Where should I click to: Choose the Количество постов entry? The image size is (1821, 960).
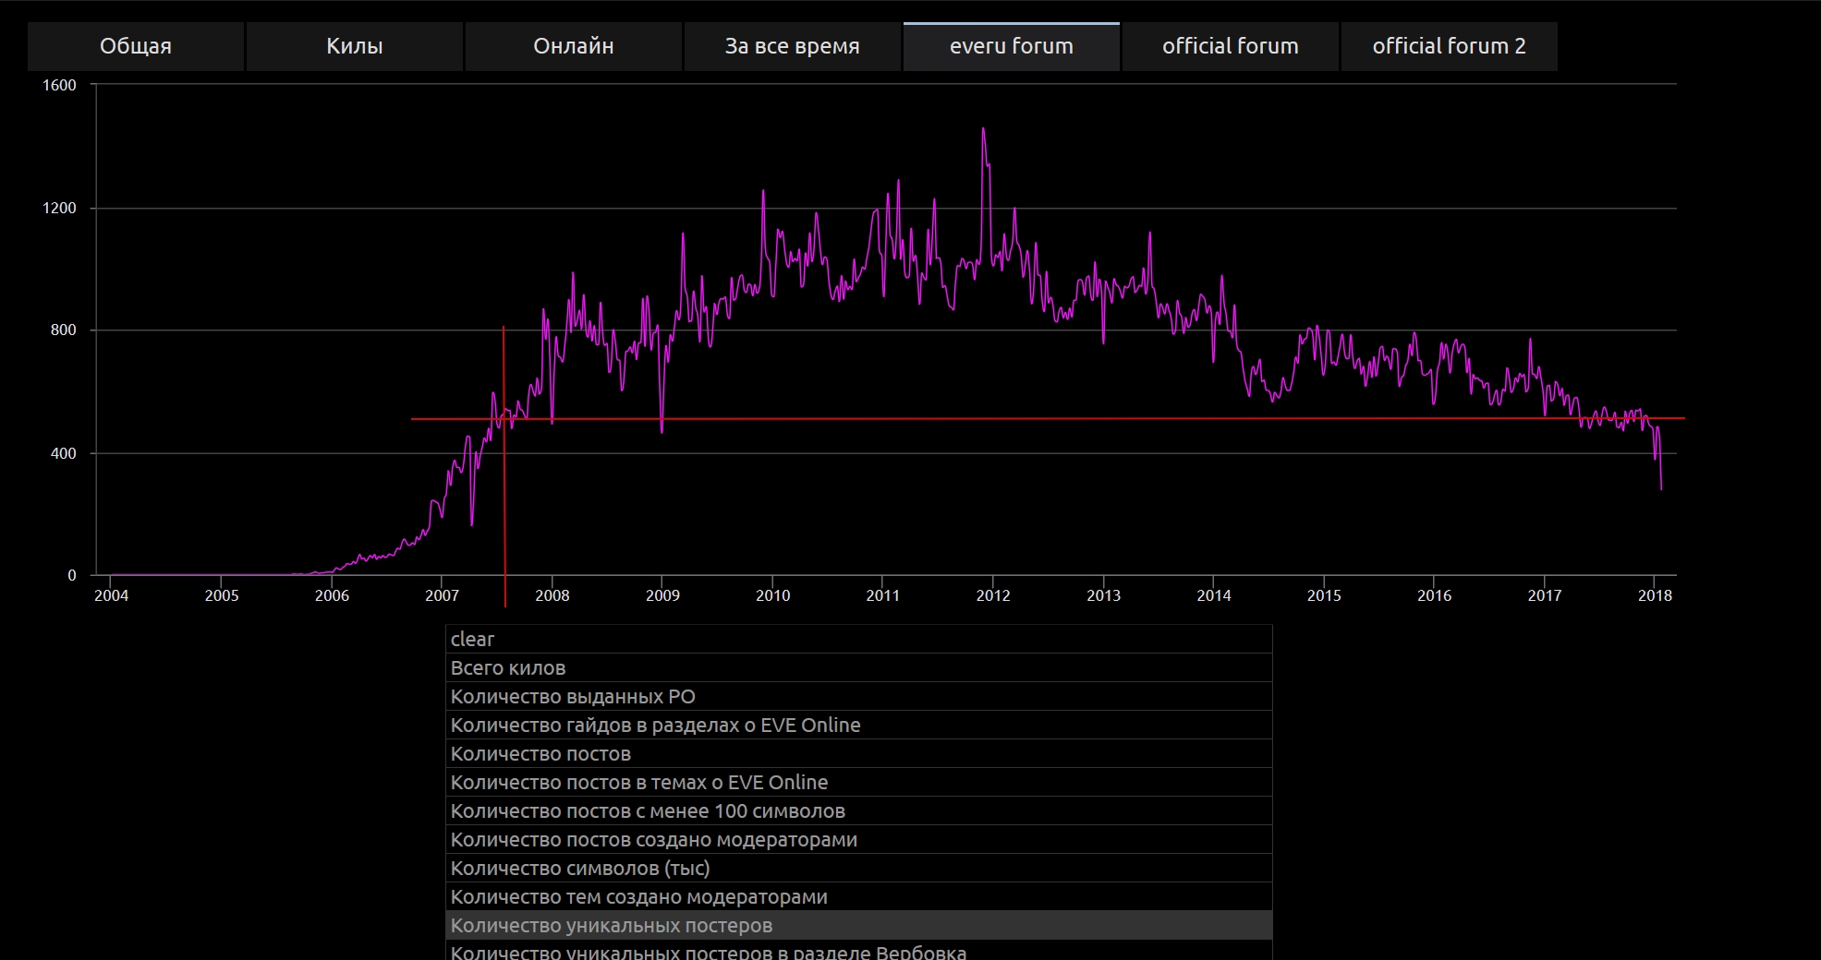[859, 753]
